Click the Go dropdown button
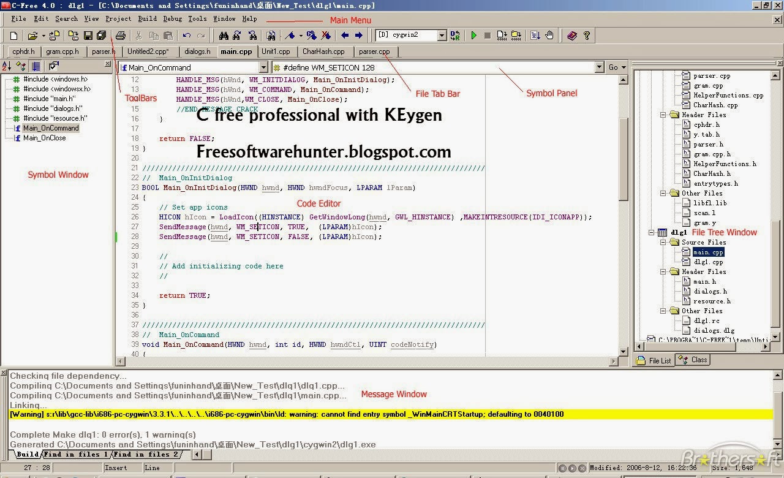784x478 pixels. point(617,67)
